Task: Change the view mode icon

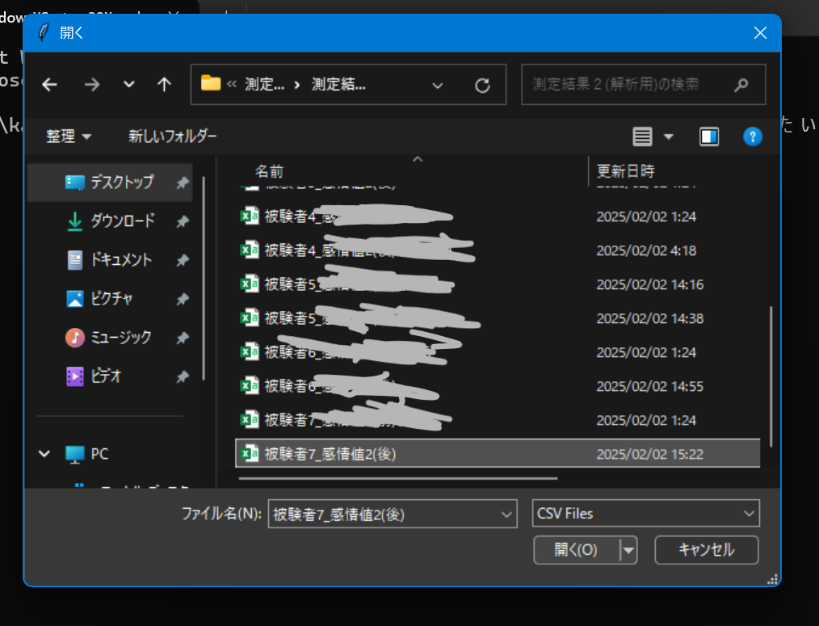Action: [643, 136]
